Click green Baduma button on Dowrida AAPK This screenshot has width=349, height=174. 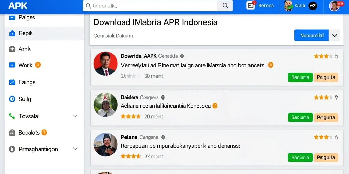300,77
